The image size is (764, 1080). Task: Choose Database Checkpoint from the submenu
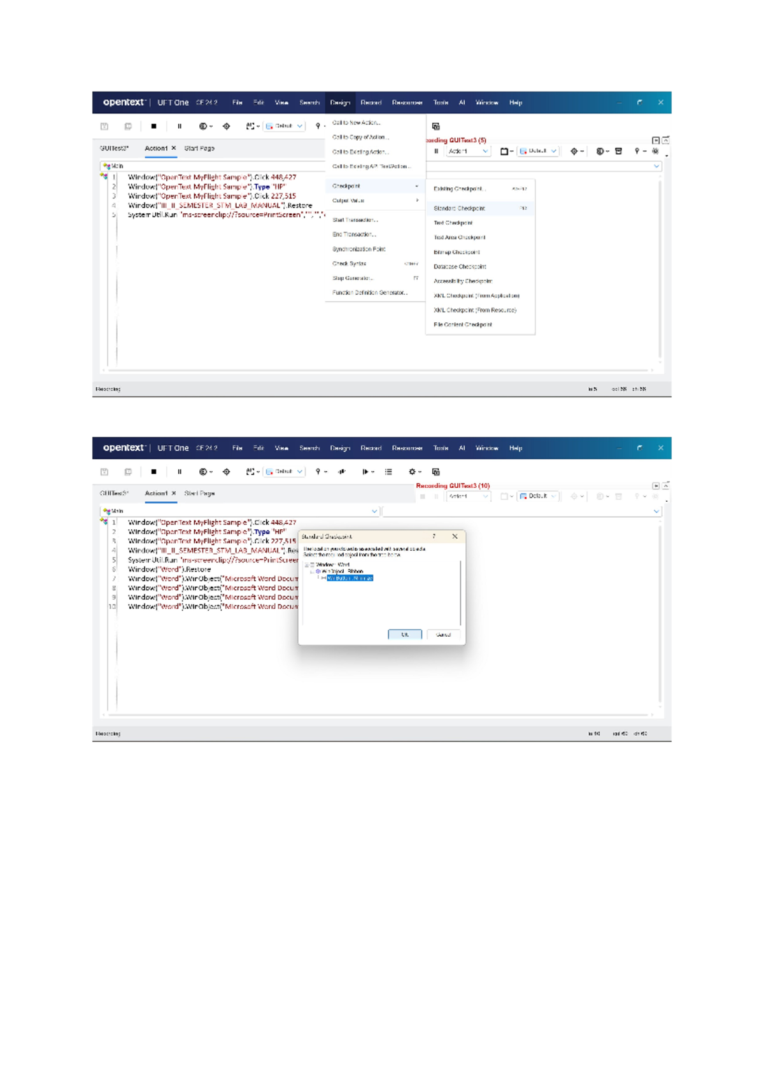[480, 267]
